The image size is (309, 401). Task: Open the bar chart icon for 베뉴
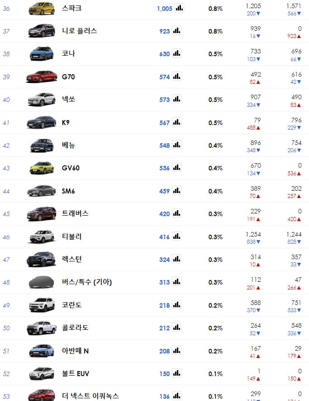pos(176,145)
